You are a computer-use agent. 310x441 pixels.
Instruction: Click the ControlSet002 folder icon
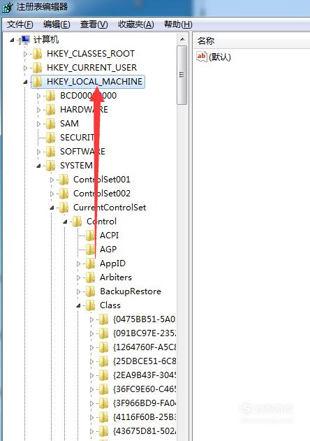pos(64,194)
